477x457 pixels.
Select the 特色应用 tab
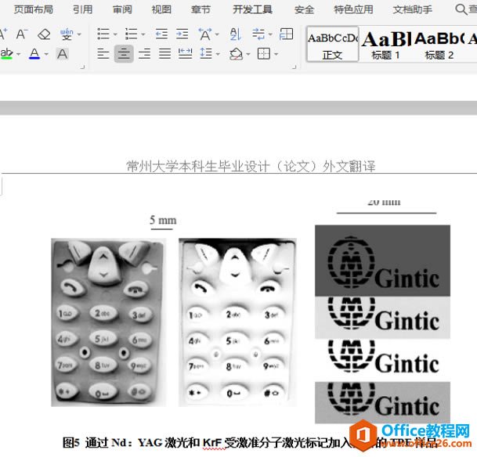pyautogui.click(x=353, y=9)
